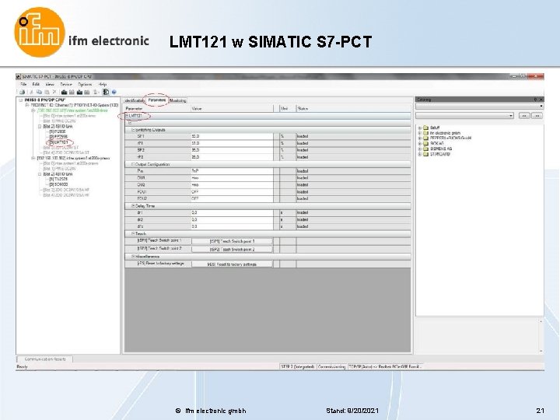Image resolution: width=560 pixels, height=420 pixels.
Task: Collapse the Delay Time section
Action: click(133, 206)
